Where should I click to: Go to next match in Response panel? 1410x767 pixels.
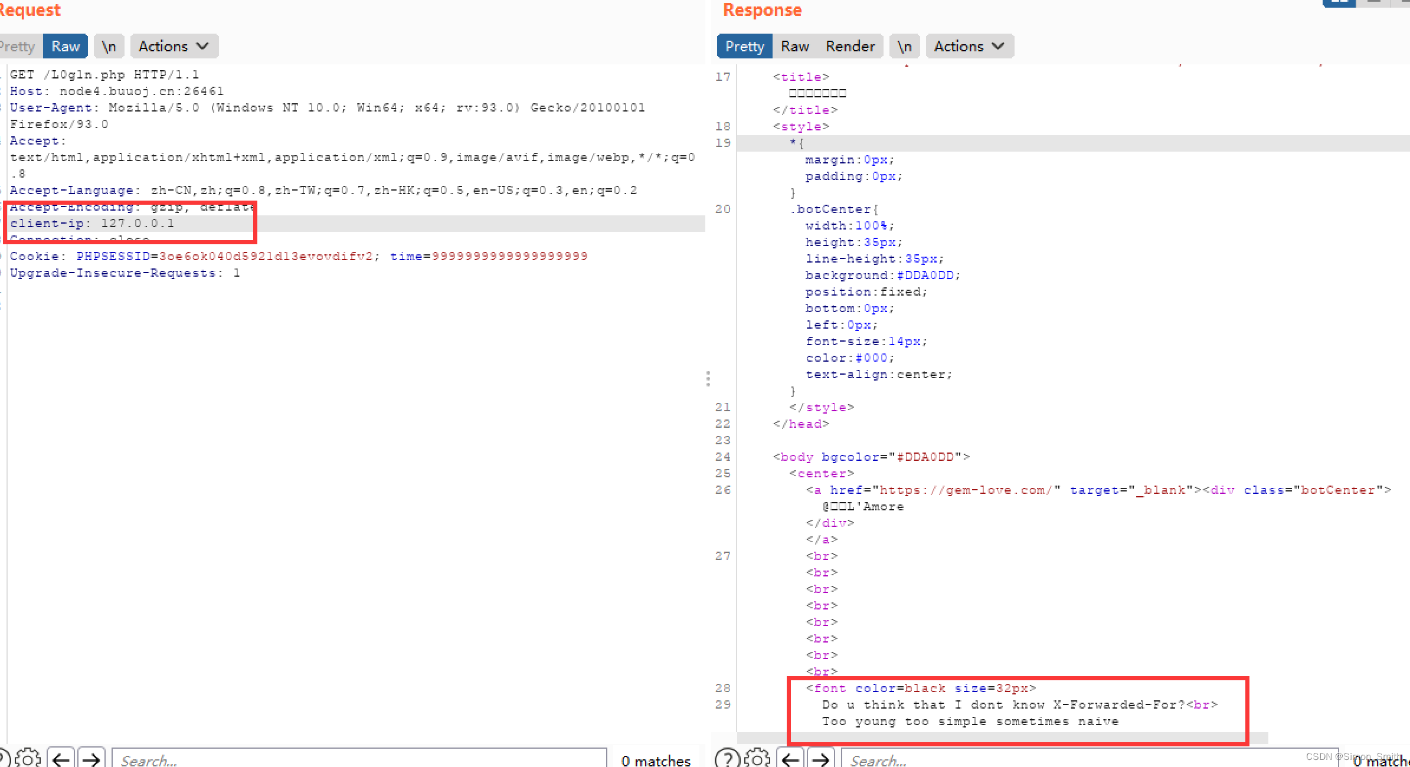(820, 758)
